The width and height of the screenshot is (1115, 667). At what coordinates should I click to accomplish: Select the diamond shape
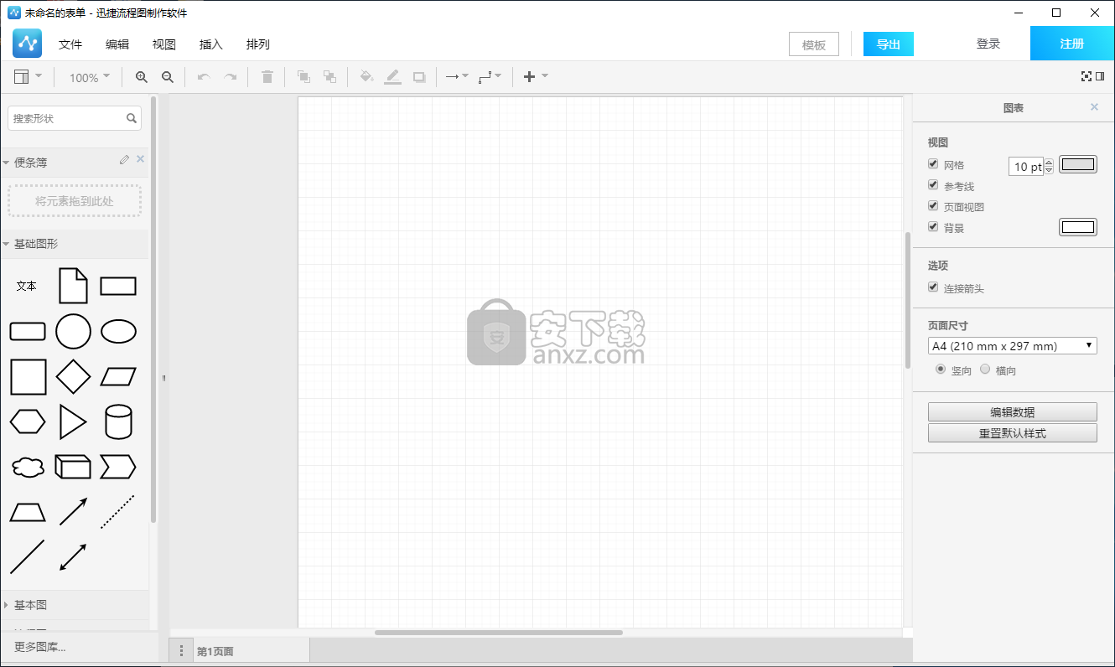coord(73,377)
